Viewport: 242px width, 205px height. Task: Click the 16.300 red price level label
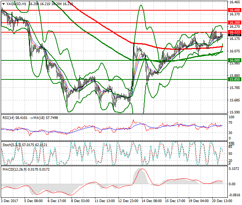[234, 23]
